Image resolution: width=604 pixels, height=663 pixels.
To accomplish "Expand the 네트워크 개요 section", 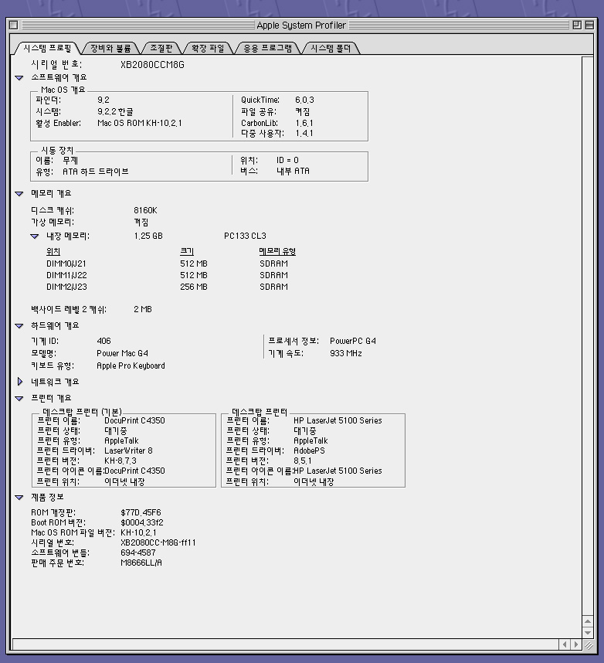I will tap(19, 382).
